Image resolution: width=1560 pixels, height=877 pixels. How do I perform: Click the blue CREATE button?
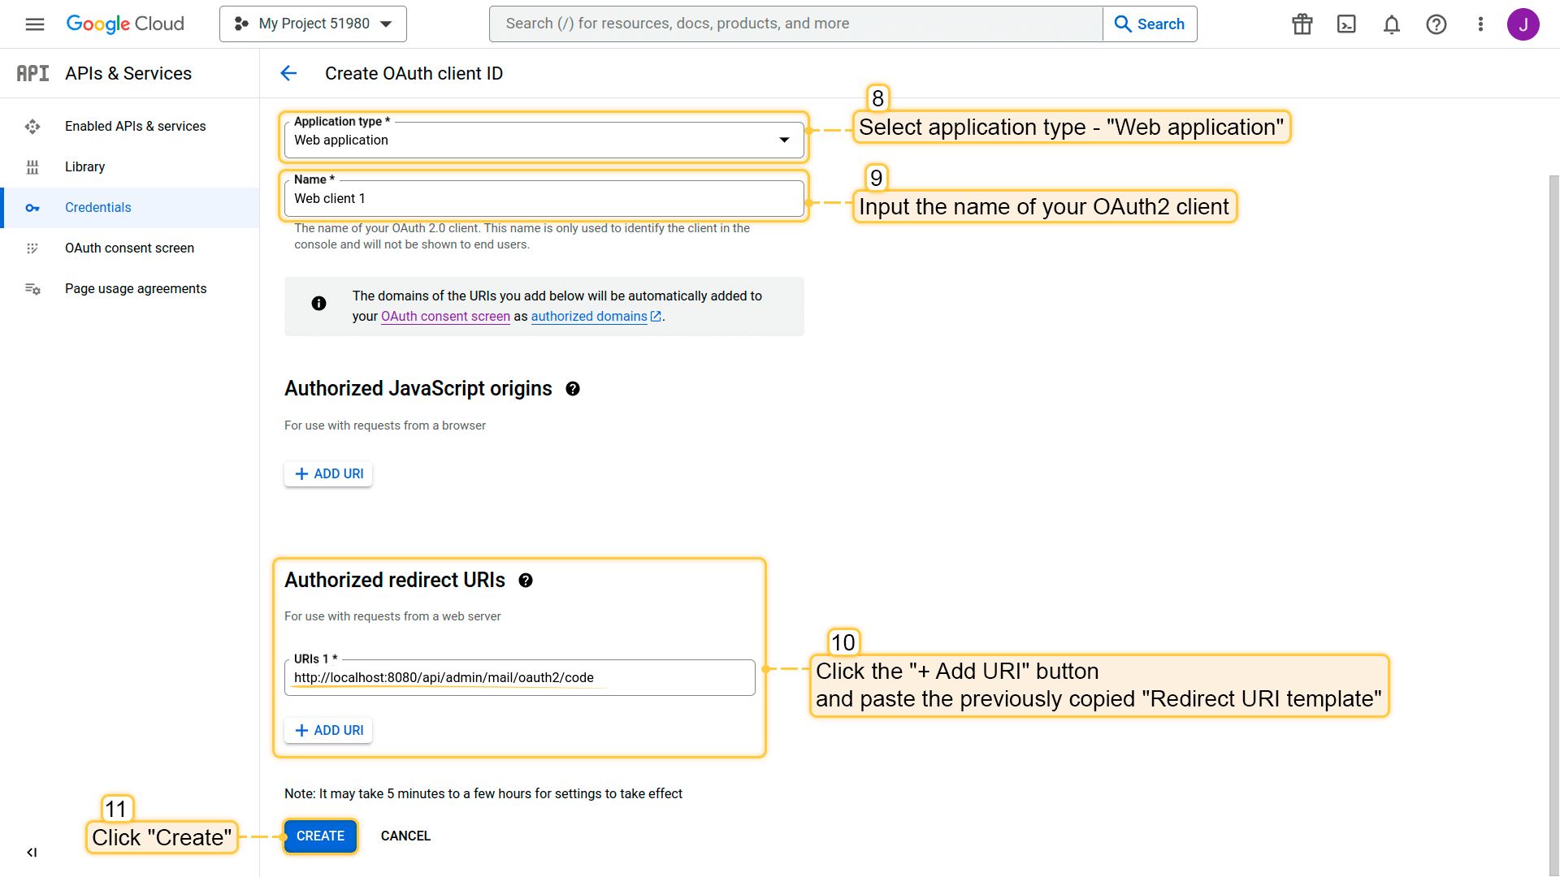pos(320,836)
